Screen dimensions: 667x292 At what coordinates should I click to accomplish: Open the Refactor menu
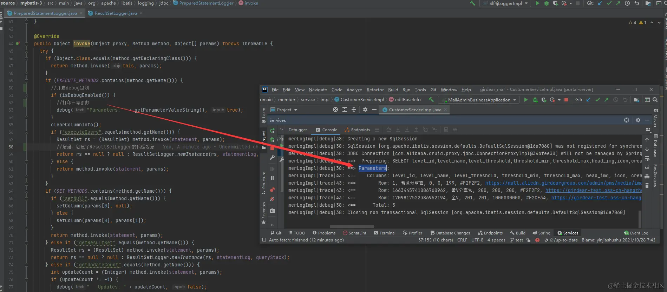pyautogui.click(x=375, y=90)
